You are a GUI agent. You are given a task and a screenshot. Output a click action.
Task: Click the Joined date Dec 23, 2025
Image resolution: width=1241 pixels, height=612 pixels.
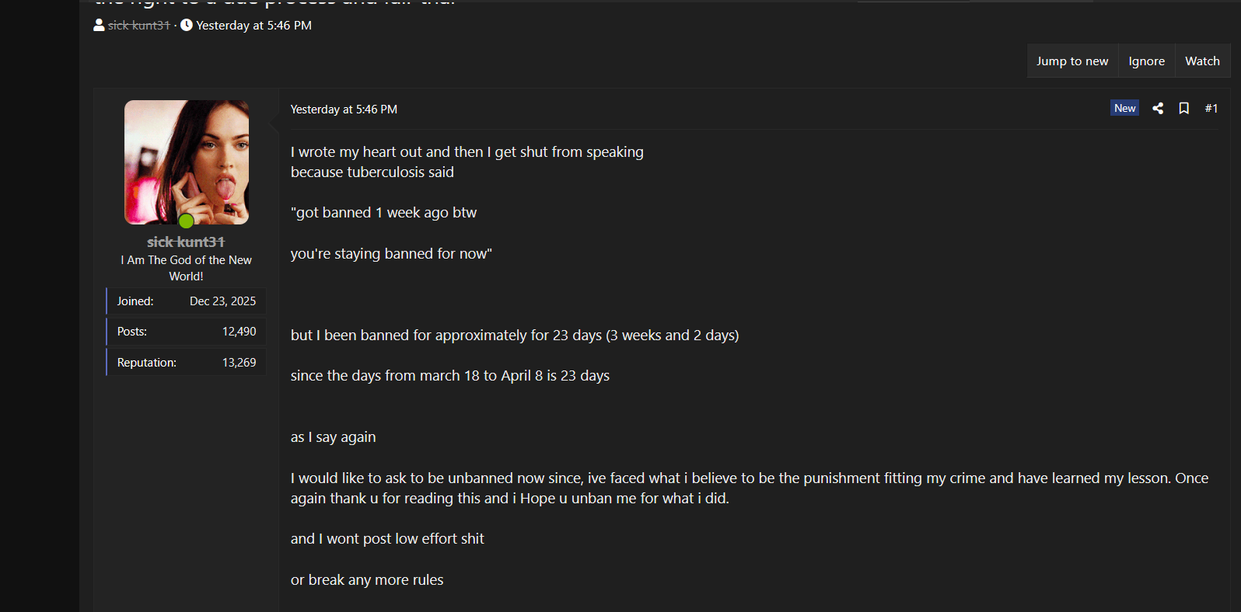222,301
